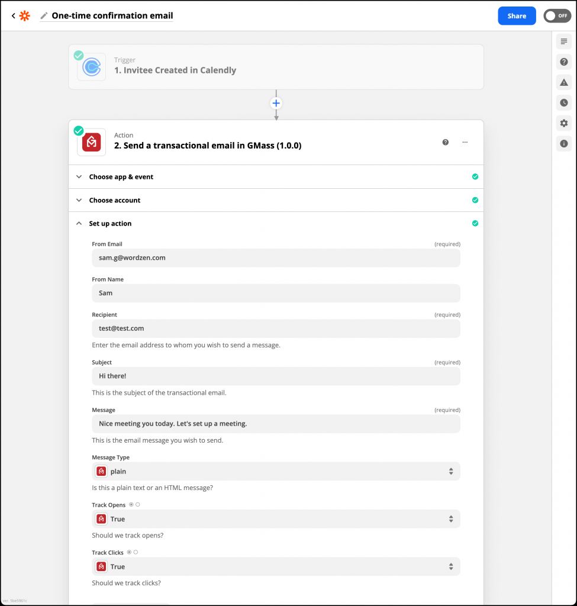The width and height of the screenshot is (577, 606).
Task: Open the help tooltip beside the GMass action
Action: tap(446, 142)
